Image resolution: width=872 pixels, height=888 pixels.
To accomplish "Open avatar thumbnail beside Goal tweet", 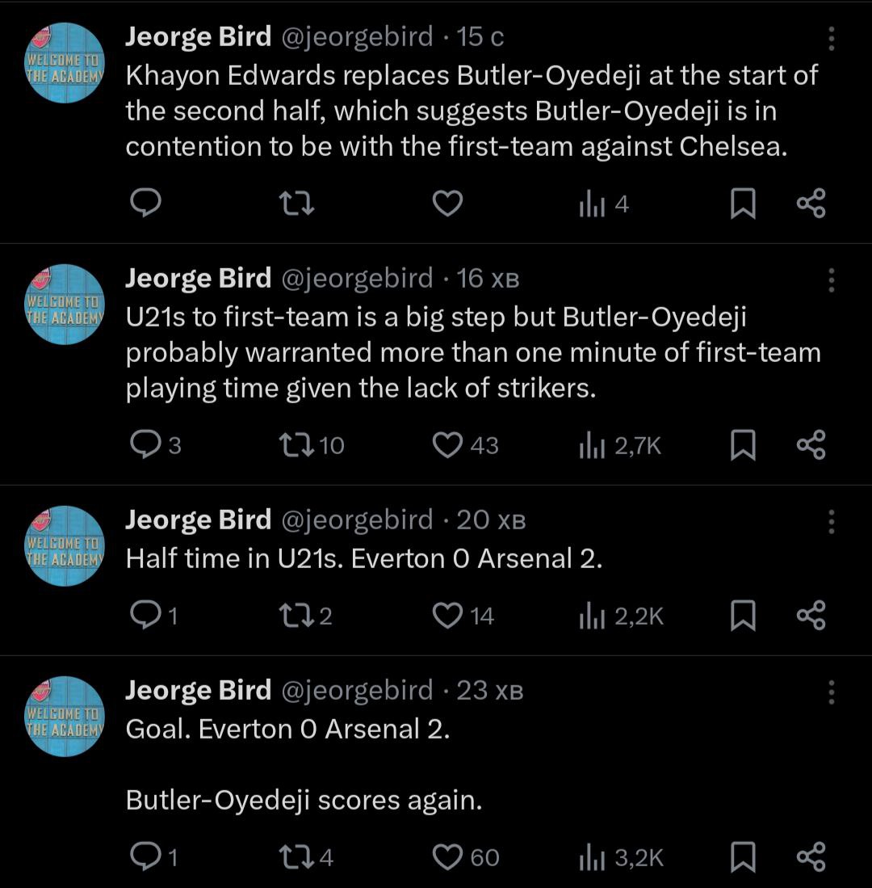I will tap(66, 715).
